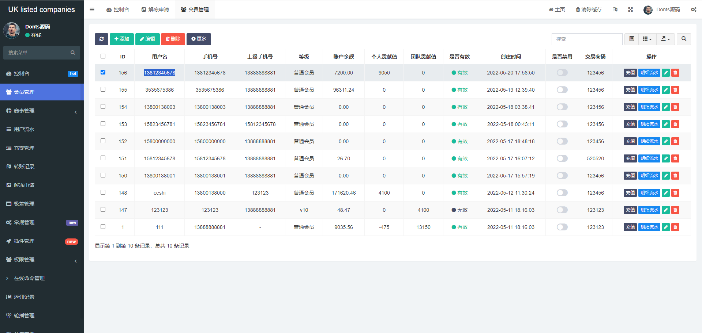Expand the 赛事管理 sidebar menu
702x333 pixels.
point(42,111)
